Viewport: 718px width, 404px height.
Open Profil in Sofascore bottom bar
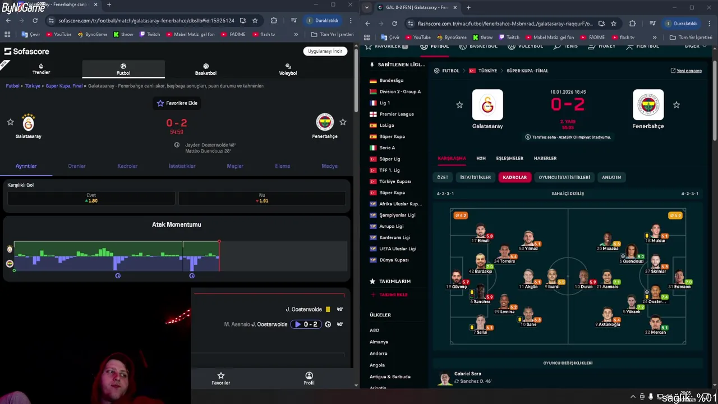[309, 379]
